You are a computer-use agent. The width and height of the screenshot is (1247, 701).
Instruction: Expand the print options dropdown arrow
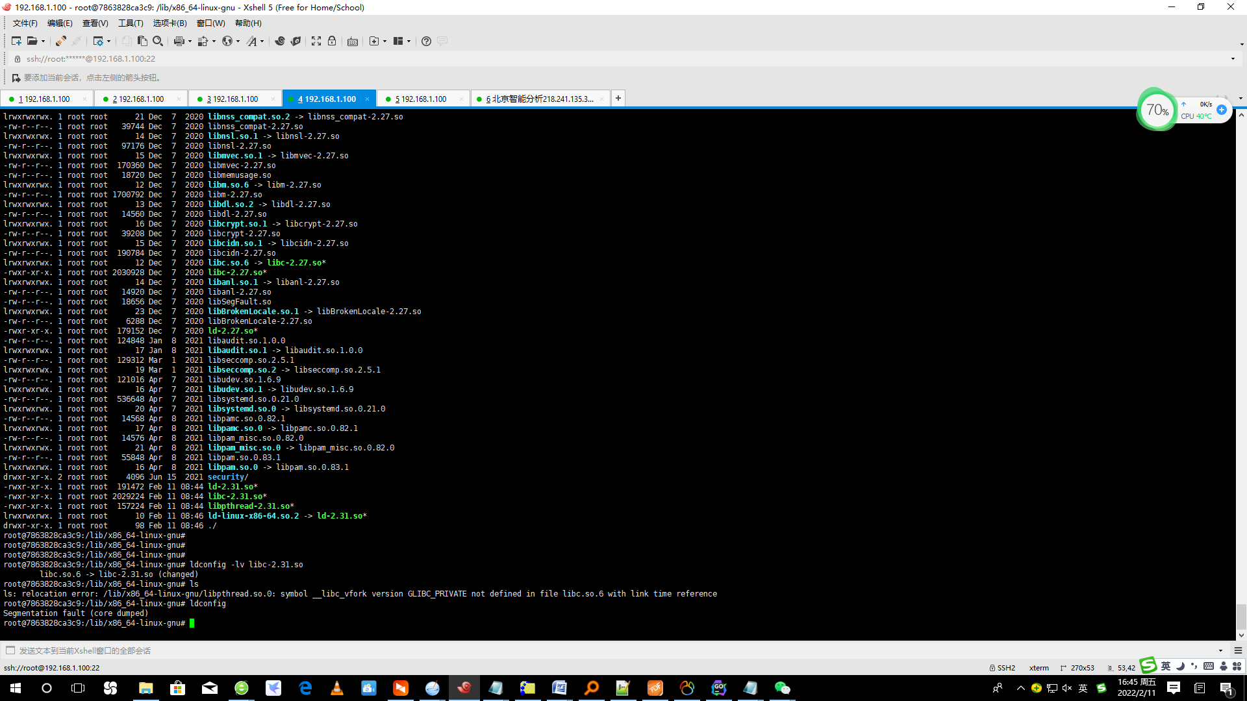pos(190,41)
